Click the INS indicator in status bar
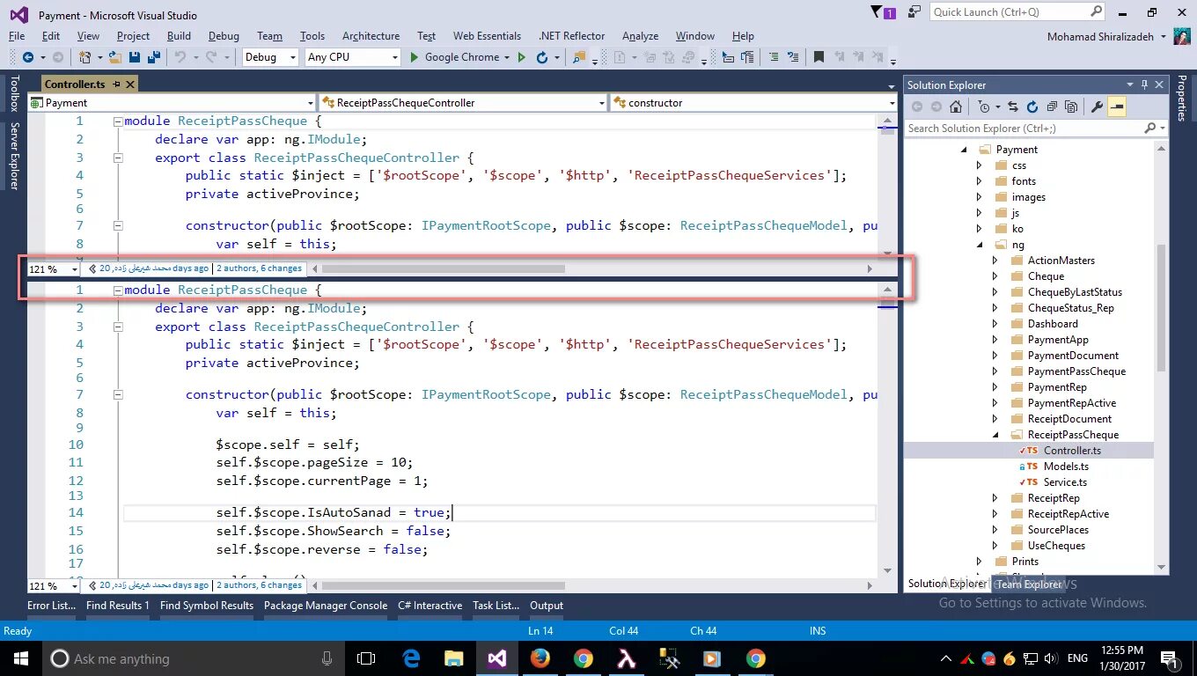This screenshot has width=1197, height=676. [818, 630]
